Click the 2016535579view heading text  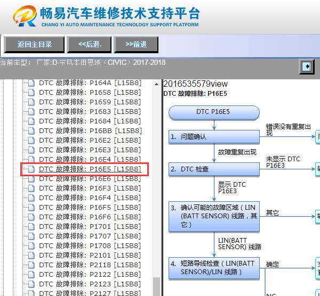coord(195,84)
